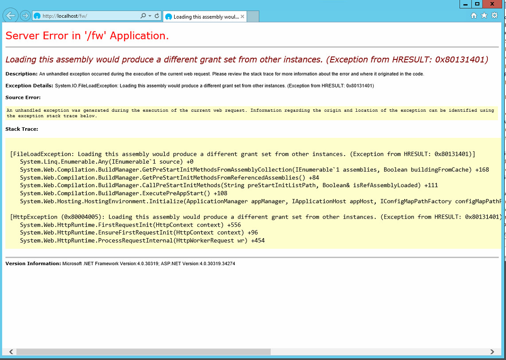Open the address bar autocomplete dropdown arrow
This screenshot has height=360, width=506.
click(x=150, y=16)
